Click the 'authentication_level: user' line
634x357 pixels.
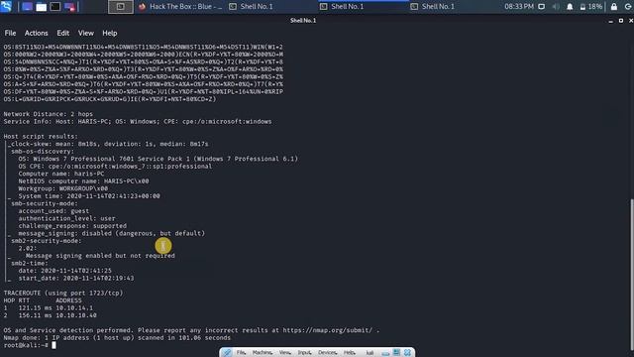[x=66, y=218]
